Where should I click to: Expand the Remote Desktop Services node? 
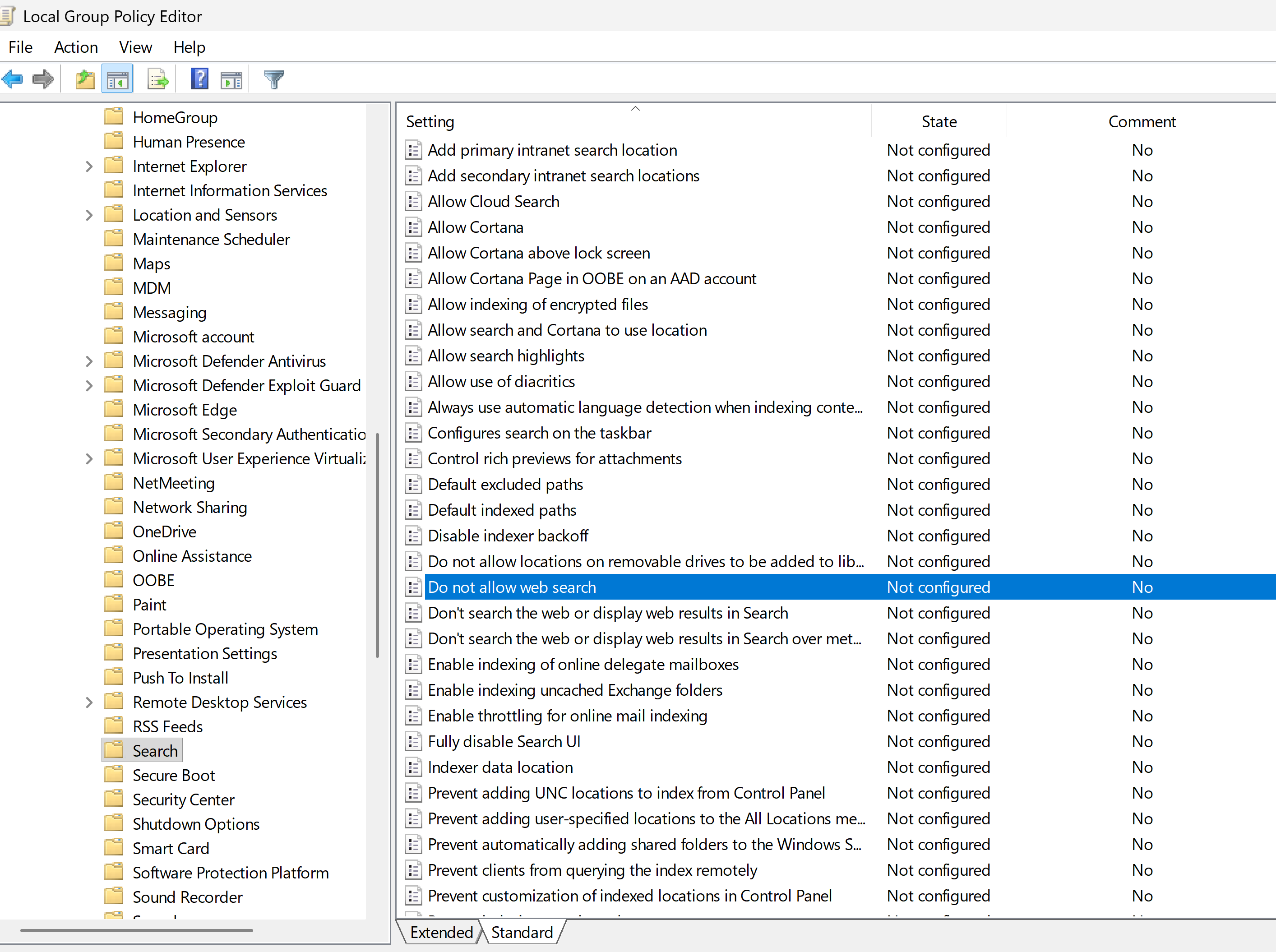tap(89, 702)
